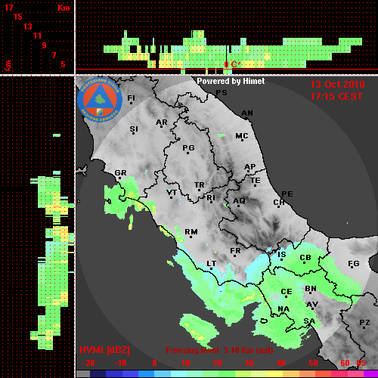378x378 pixels.
Task: Select the 15 altitude scale label
Action: 18,17
